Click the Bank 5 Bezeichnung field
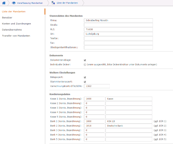The height and width of the screenshot is (144, 173). pyautogui.click(x=129, y=139)
